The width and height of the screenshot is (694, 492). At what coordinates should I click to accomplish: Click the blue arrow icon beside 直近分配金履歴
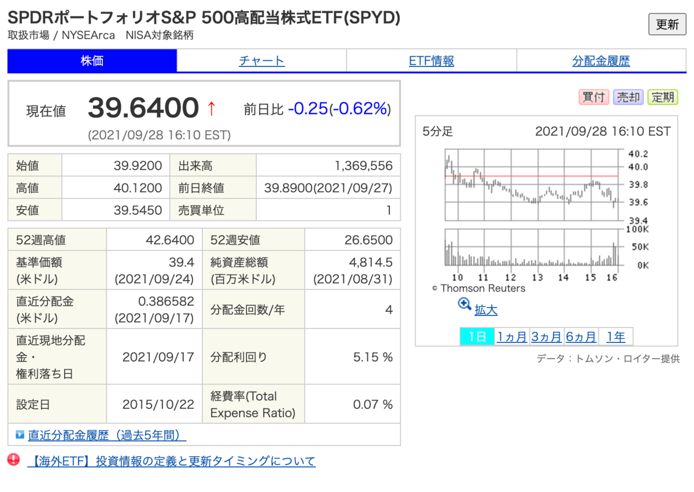pyautogui.click(x=20, y=434)
